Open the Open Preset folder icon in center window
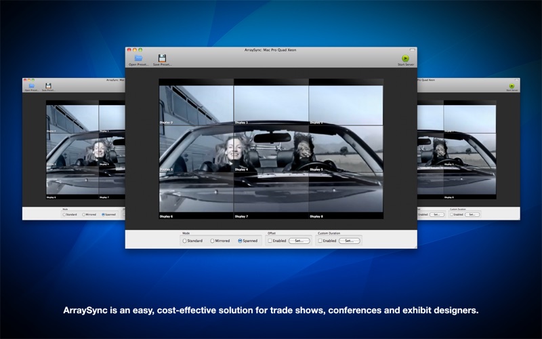The width and height of the screenshot is (542, 339). click(139, 58)
